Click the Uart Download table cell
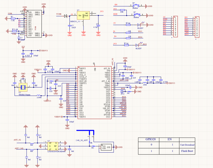 tap(187, 145)
